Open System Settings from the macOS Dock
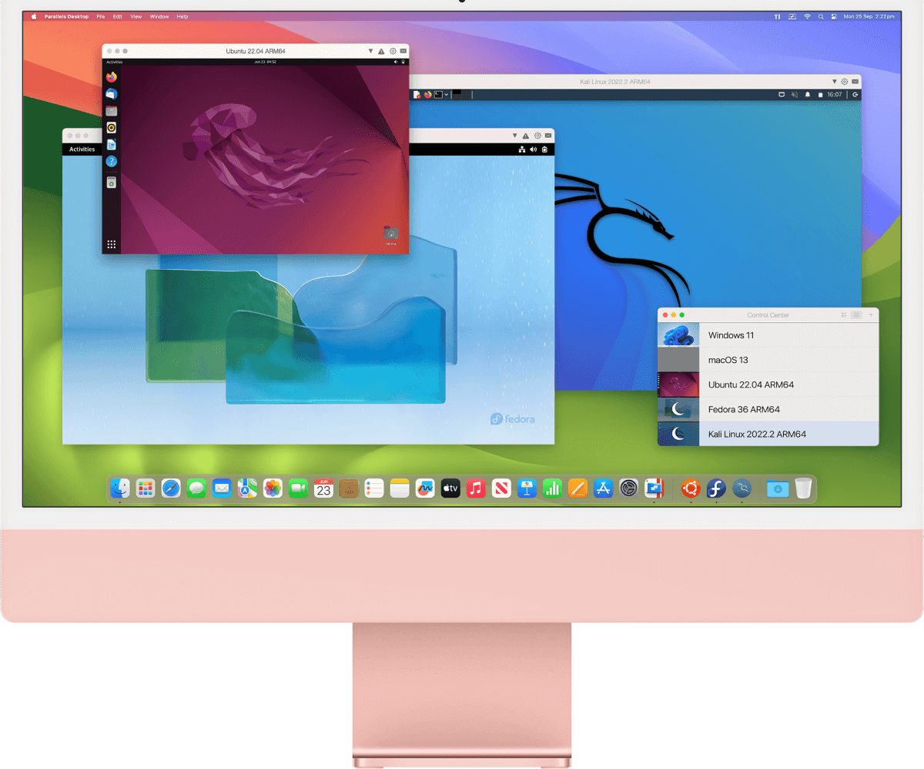Image resolution: width=924 pixels, height=769 pixels. [629, 488]
